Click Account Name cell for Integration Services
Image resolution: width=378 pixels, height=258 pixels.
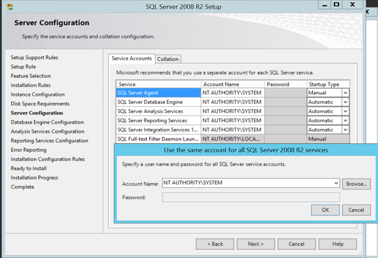pos(232,130)
